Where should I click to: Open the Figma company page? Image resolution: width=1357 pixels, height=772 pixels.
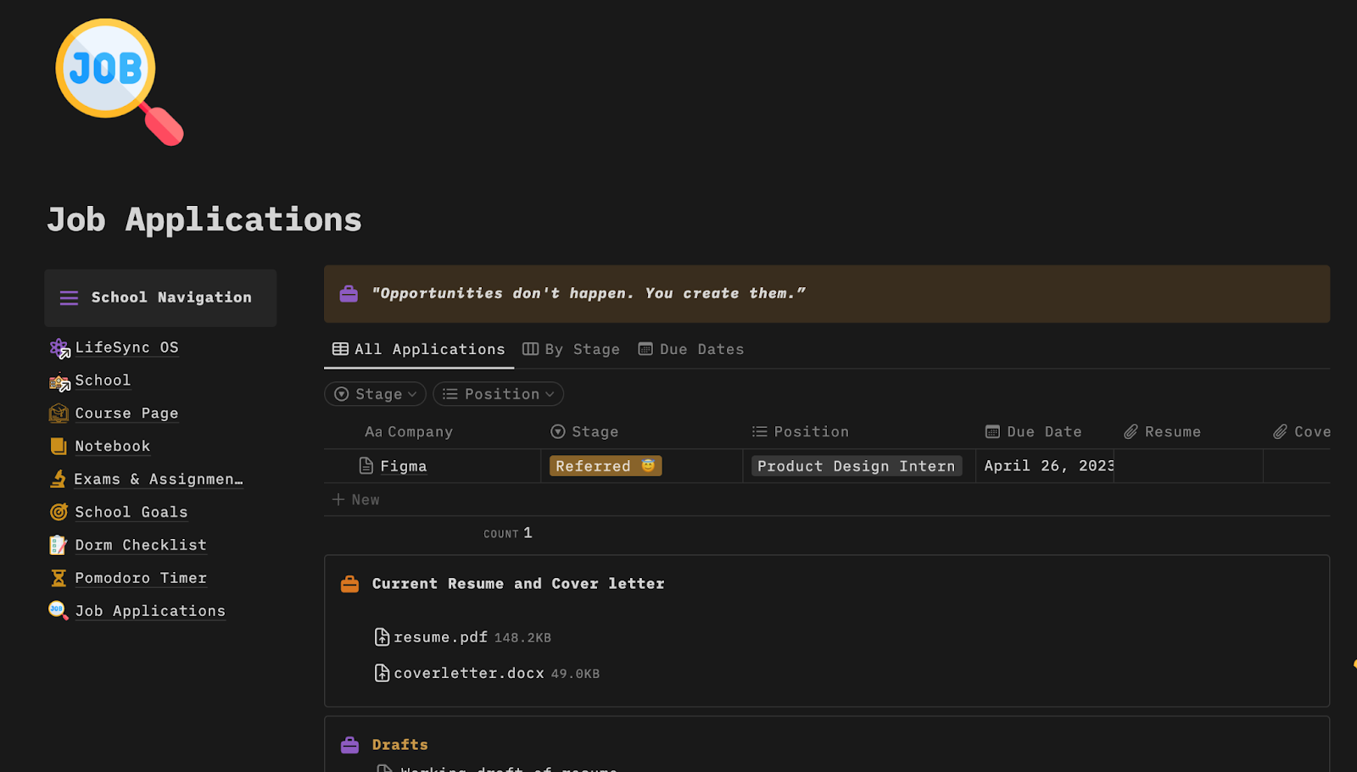pos(404,466)
